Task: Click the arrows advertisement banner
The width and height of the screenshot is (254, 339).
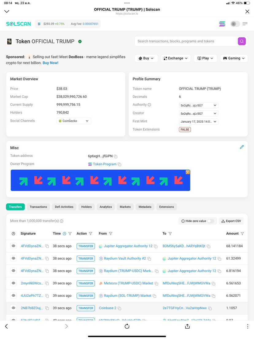Action: 100,180
